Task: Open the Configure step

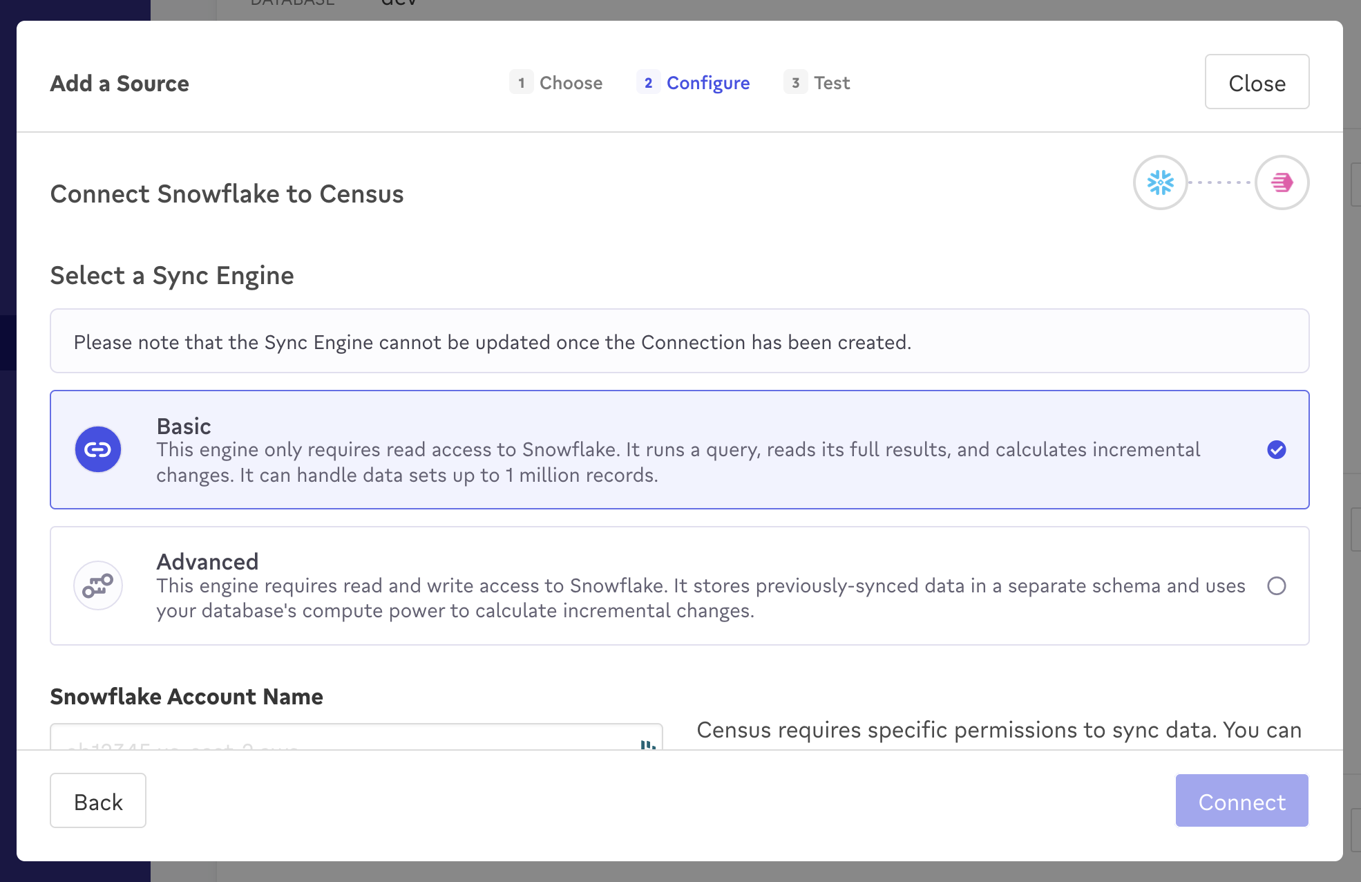Action: [707, 83]
